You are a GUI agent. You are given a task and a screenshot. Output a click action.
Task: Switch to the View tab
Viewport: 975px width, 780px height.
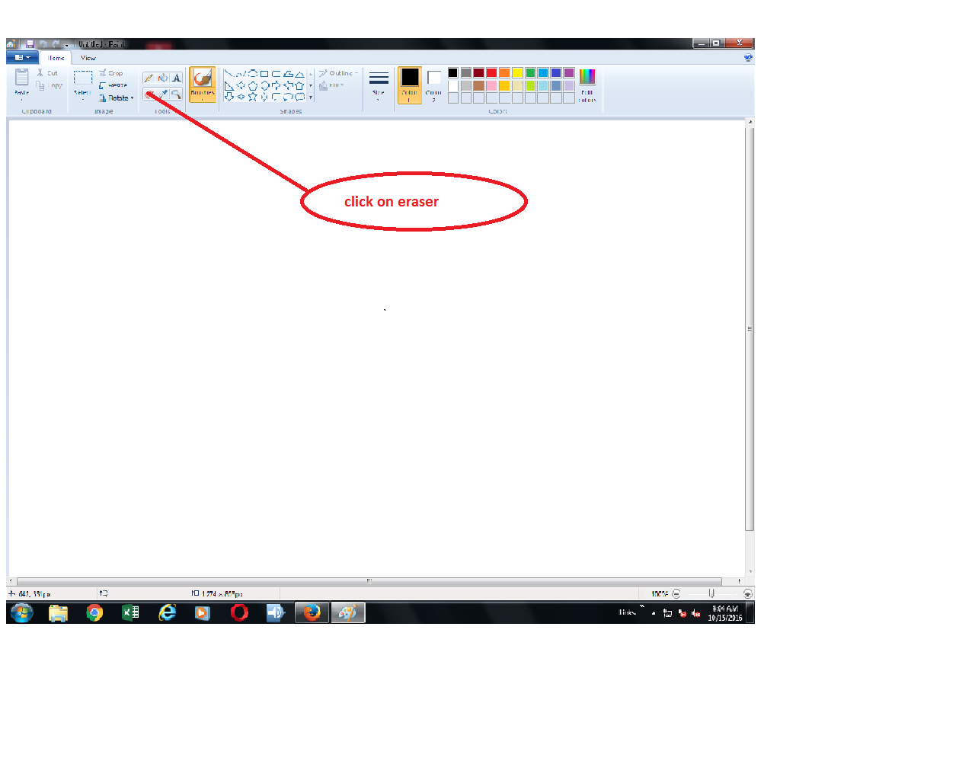point(88,57)
